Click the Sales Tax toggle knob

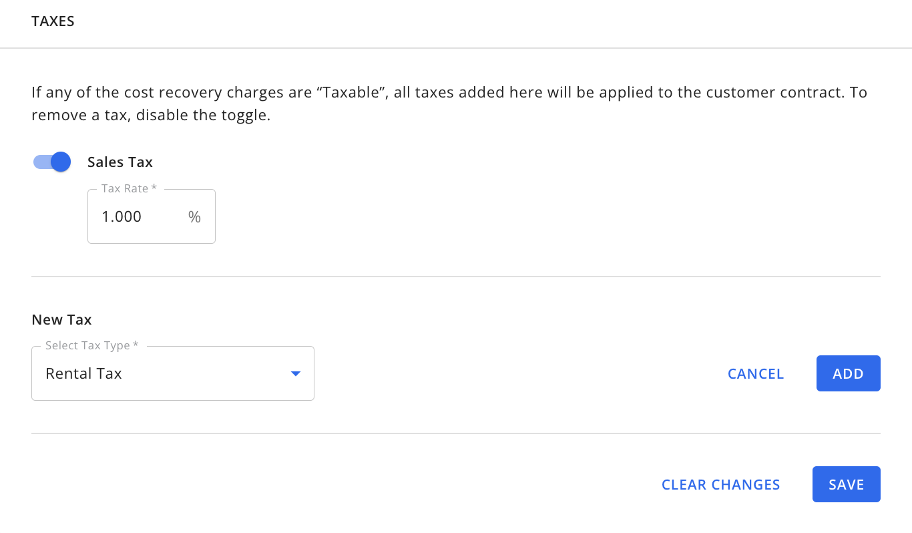[x=61, y=162]
